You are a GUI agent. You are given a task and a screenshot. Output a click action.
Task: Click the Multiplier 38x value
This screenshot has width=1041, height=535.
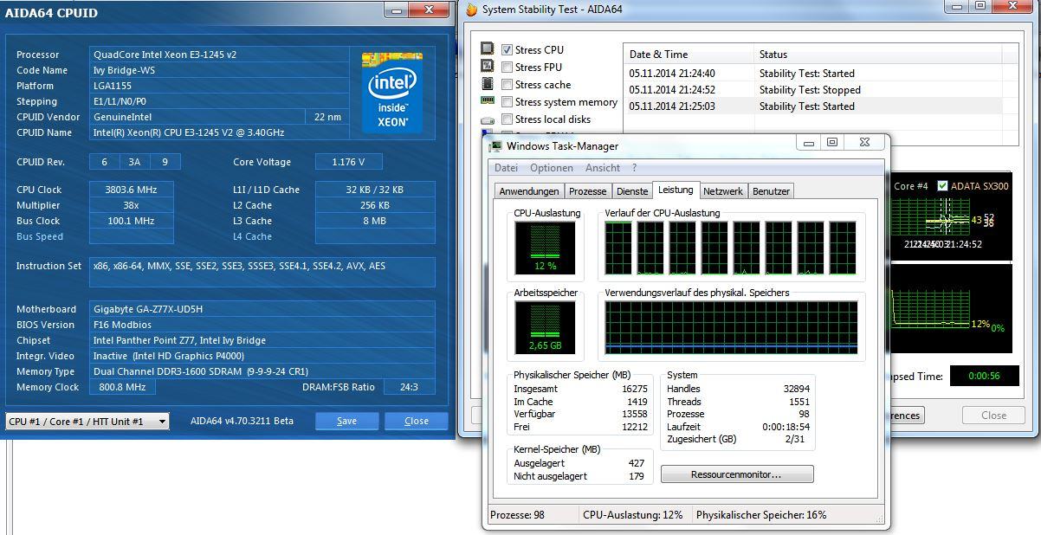click(131, 205)
